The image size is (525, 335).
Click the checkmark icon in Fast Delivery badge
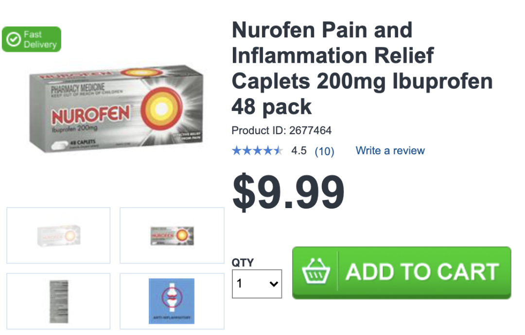click(x=14, y=39)
